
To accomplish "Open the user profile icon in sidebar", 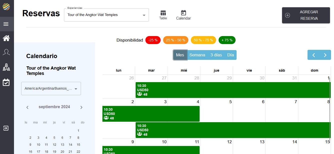I will (6, 52).
